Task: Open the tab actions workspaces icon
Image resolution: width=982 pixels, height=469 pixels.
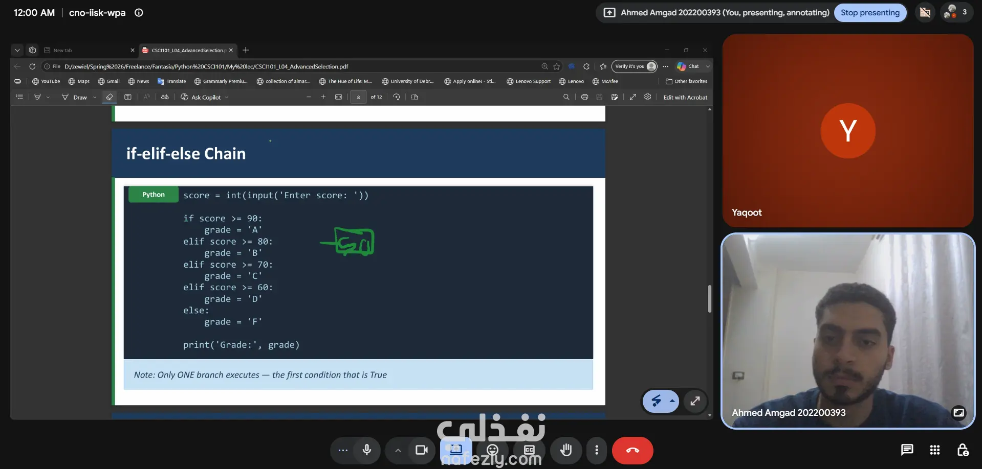Action: coord(33,50)
